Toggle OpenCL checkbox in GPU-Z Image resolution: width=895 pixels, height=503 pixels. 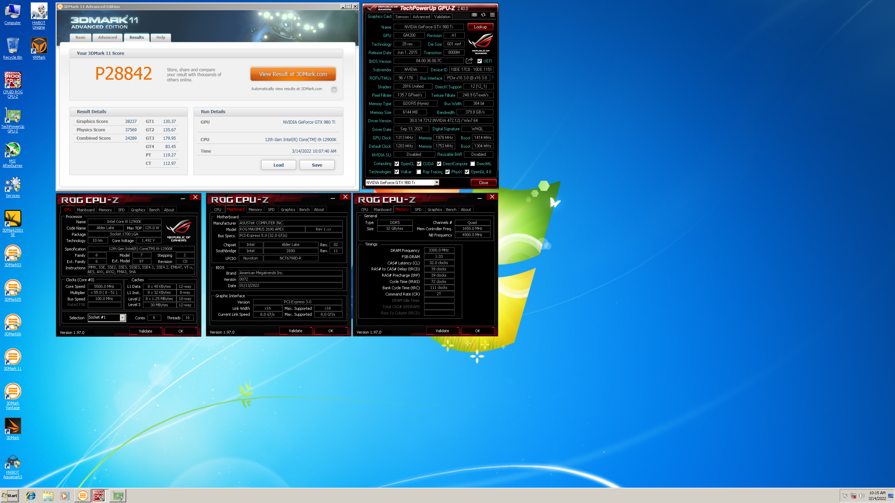(x=397, y=164)
